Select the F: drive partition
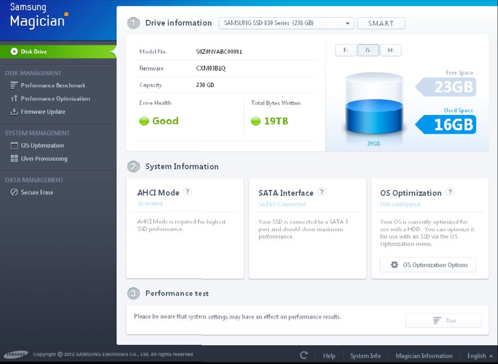The image size is (498, 364). click(x=345, y=50)
